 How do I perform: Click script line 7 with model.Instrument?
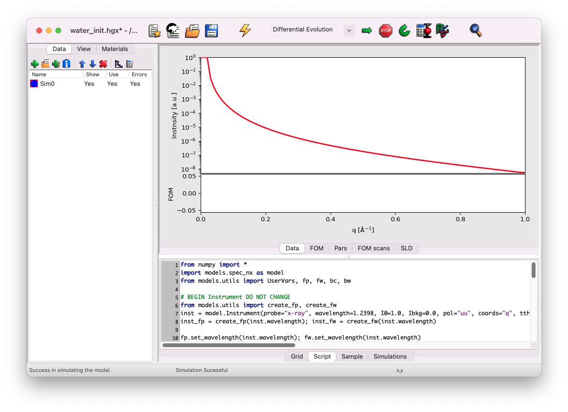coord(355,313)
